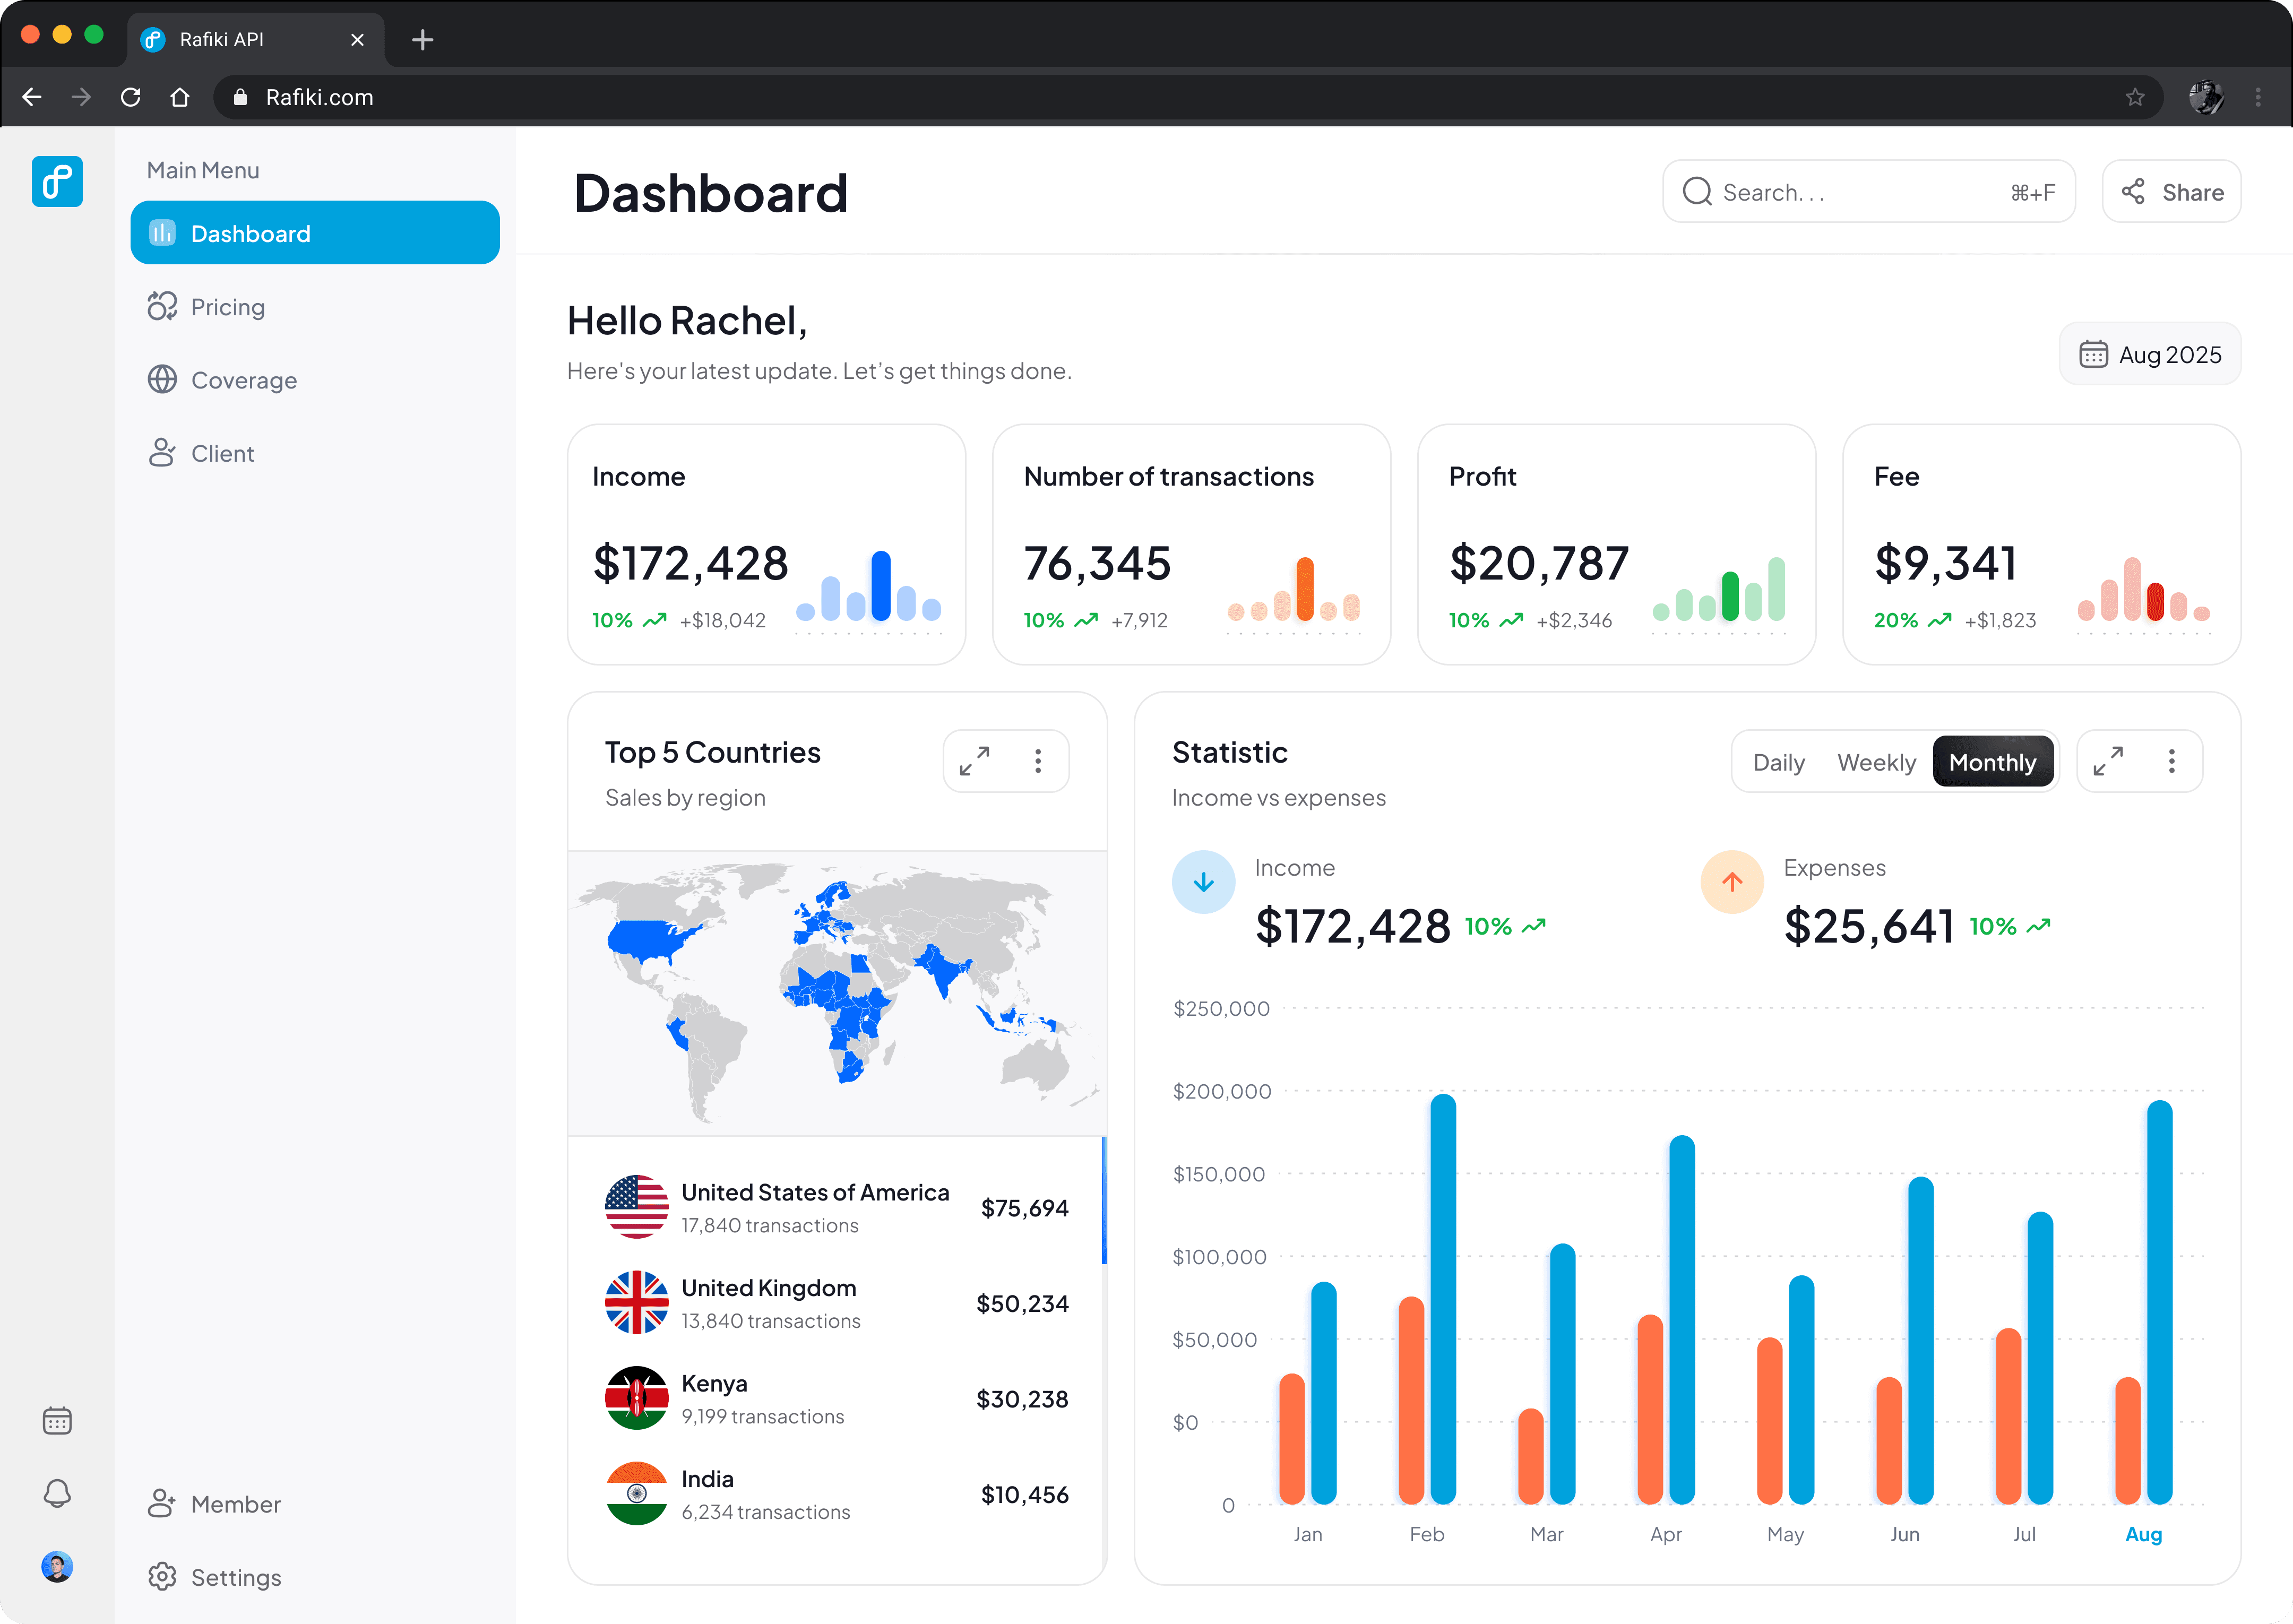
Task: Open the Number of transactions card
Action: [1191, 544]
